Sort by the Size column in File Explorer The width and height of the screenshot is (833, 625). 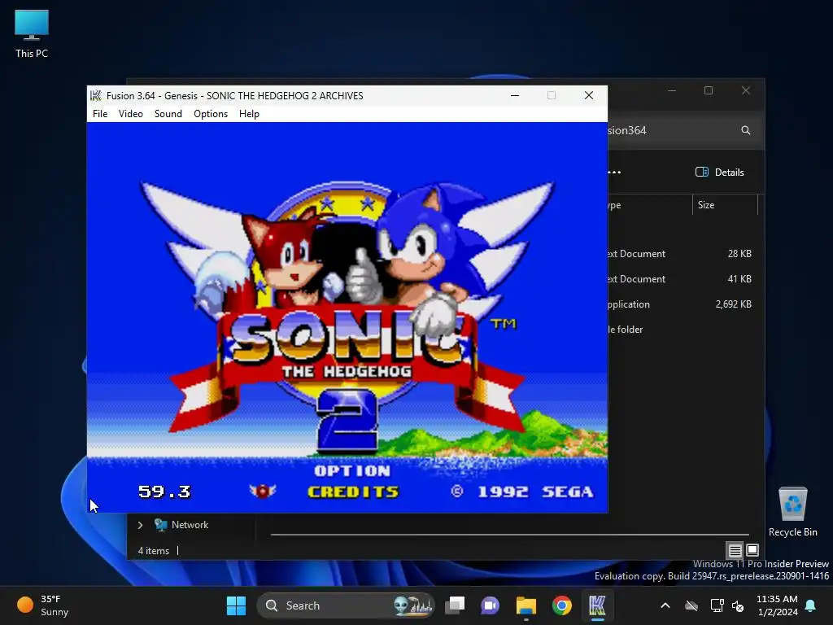(x=725, y=204)
